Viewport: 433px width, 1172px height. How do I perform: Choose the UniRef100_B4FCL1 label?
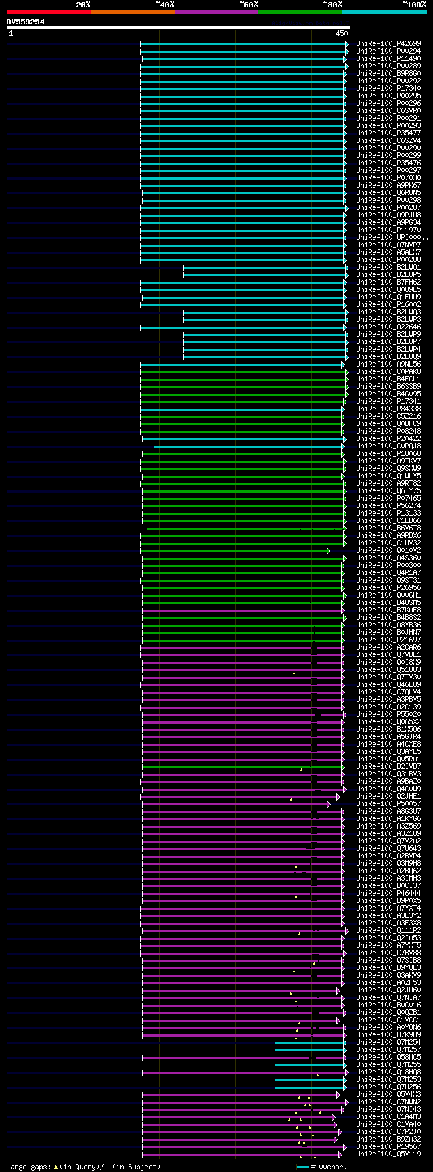click(x=388, y=379)
